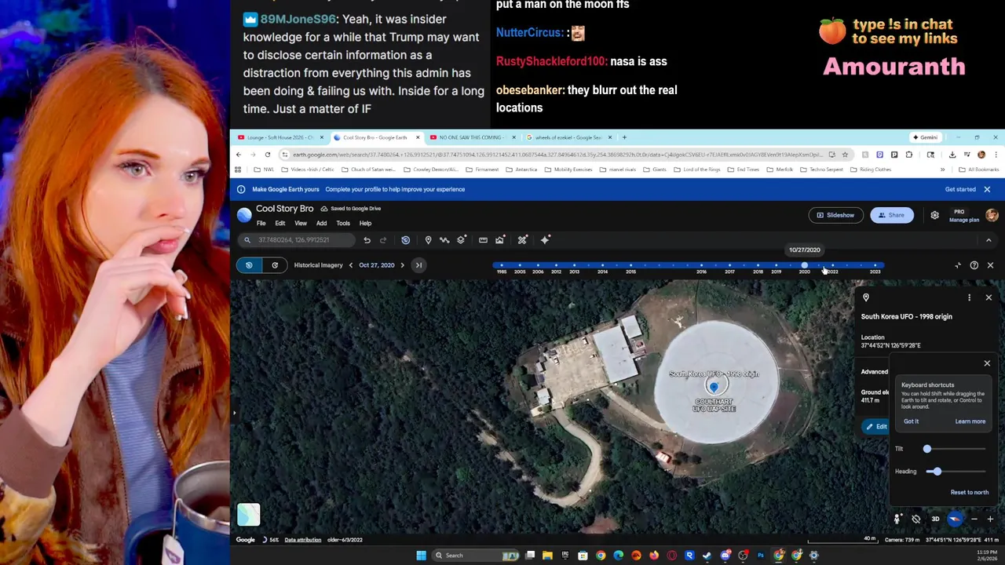
Task: Toggle the 3D view button
Action: pos(935,519)
